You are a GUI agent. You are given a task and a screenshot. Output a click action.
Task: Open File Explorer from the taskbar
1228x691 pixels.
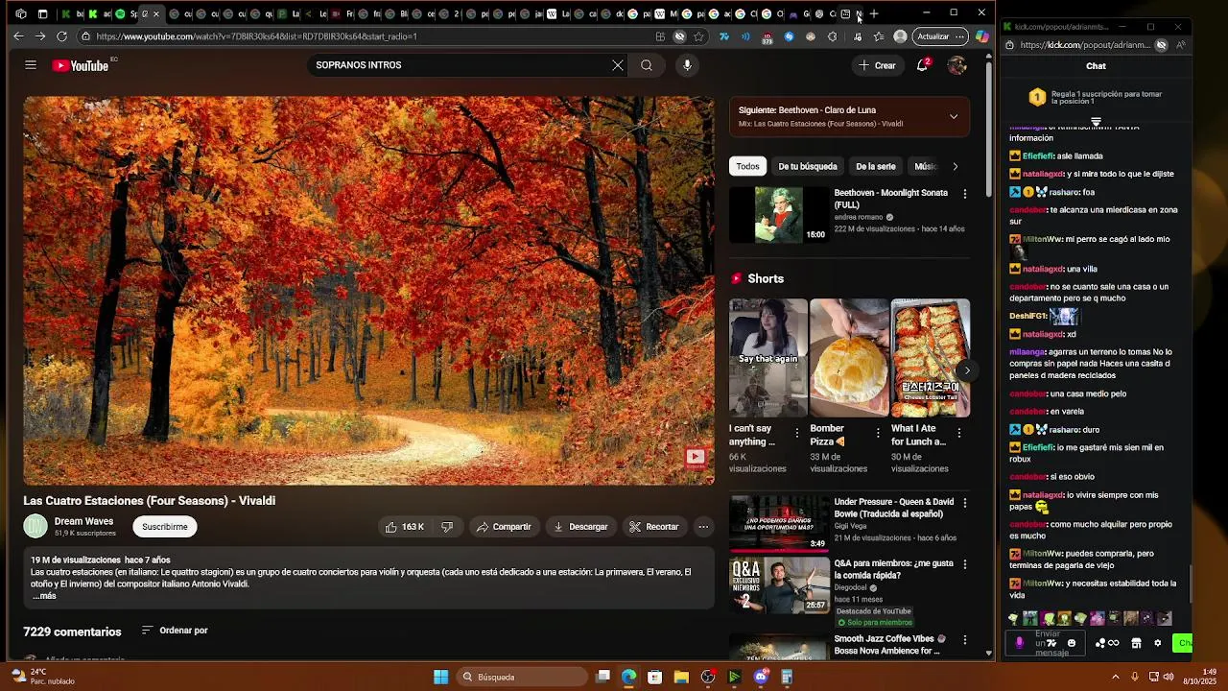tap(681, 677)
